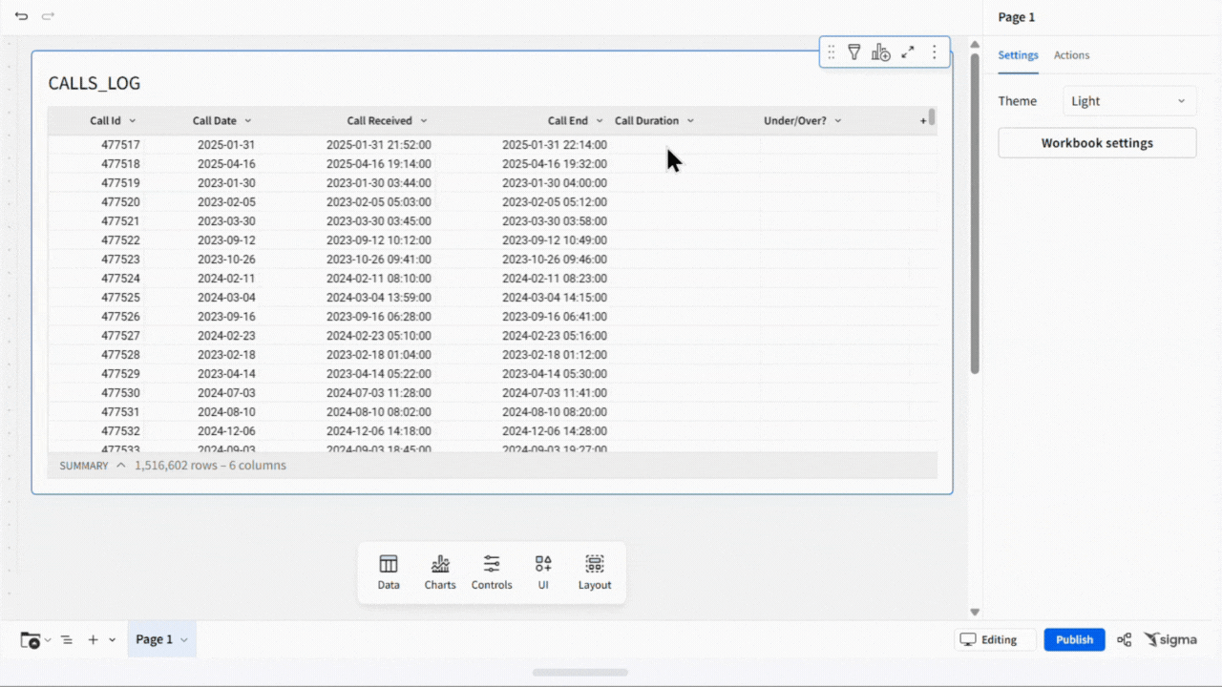
Task: Click the plus icon to add column
Action: pos(923,121)
